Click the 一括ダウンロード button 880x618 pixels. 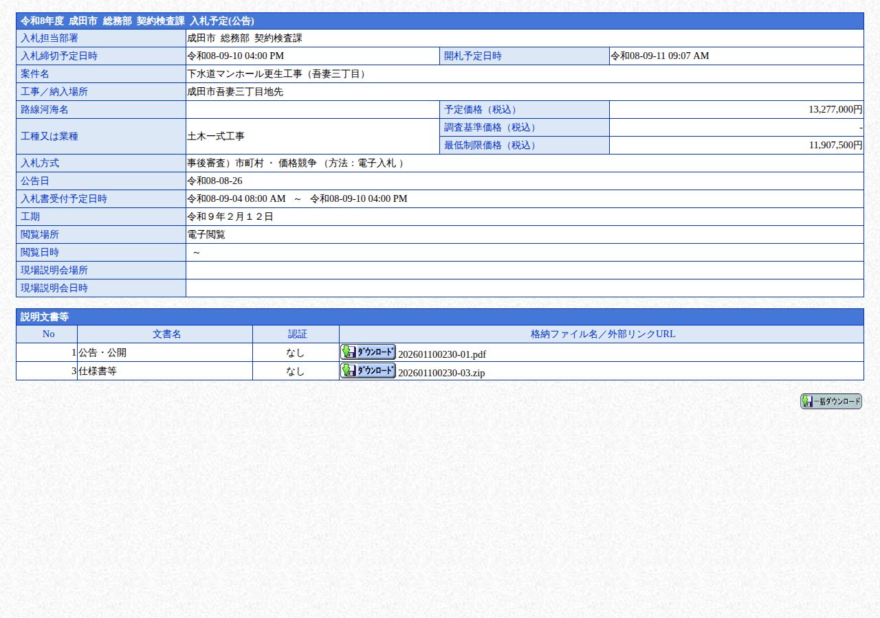coord(831,402)
